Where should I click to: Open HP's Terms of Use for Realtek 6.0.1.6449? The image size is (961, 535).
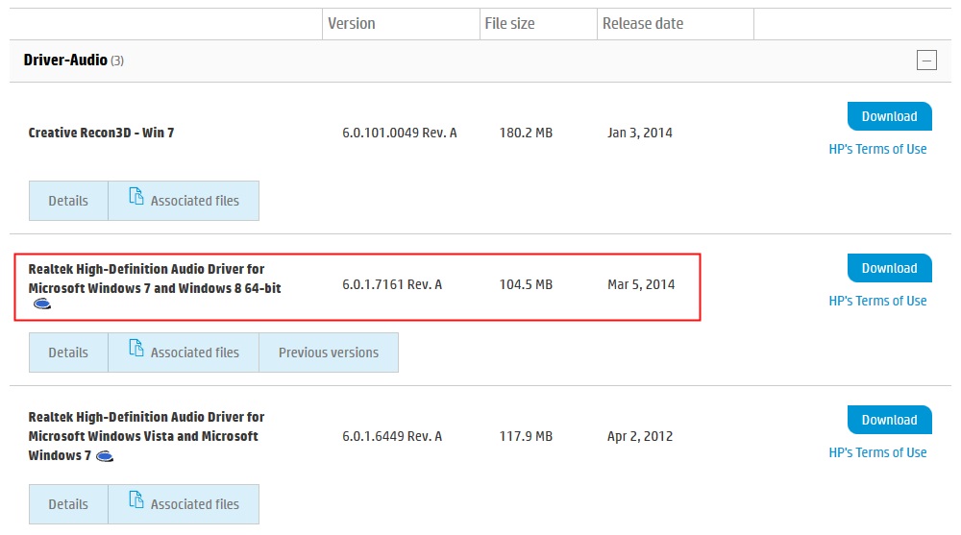877,453
